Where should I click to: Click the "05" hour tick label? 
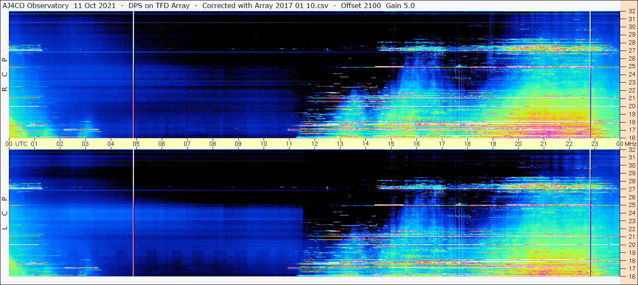point(136,144)
